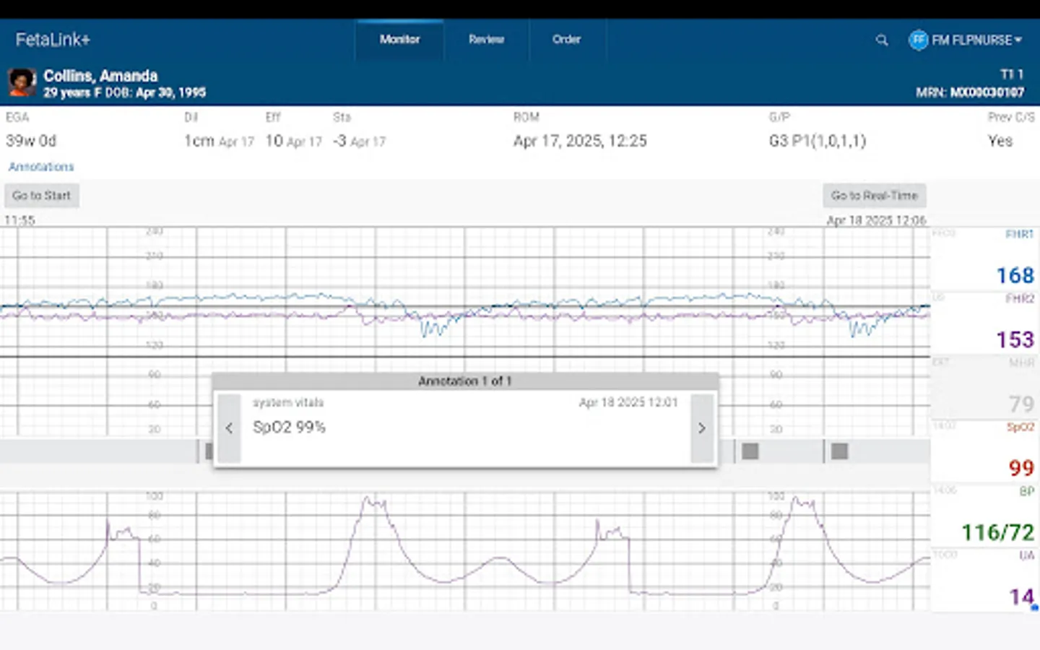Click the search magnifier icon
The image size is (1040, 650).
point(881,40)
